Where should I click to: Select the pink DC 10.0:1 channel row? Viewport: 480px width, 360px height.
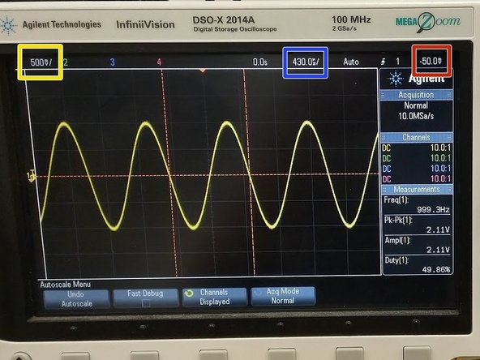417,178
